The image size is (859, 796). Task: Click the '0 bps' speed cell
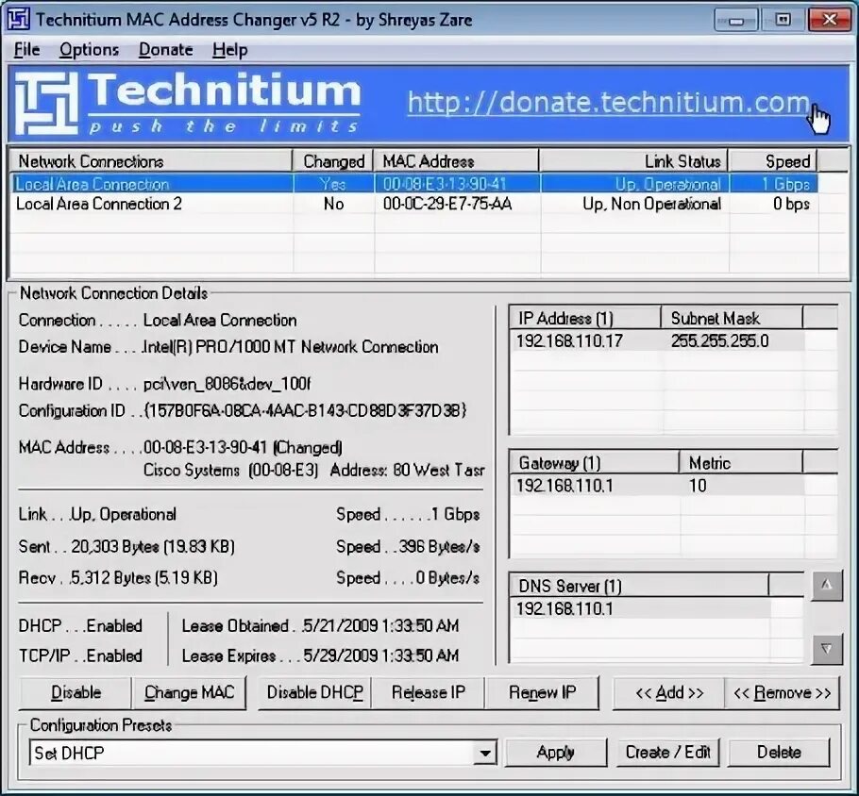[x=791, y=204]
